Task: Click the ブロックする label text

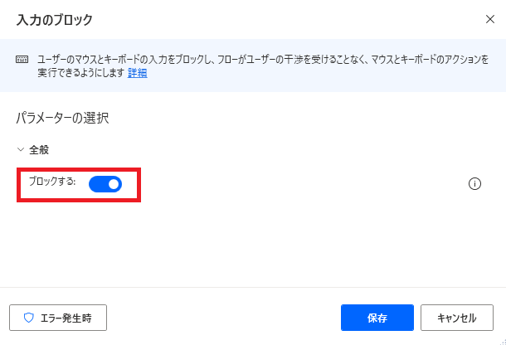Action: coord(52,182)
